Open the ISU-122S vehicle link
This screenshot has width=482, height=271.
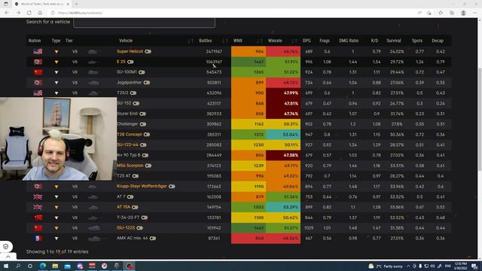126,227
